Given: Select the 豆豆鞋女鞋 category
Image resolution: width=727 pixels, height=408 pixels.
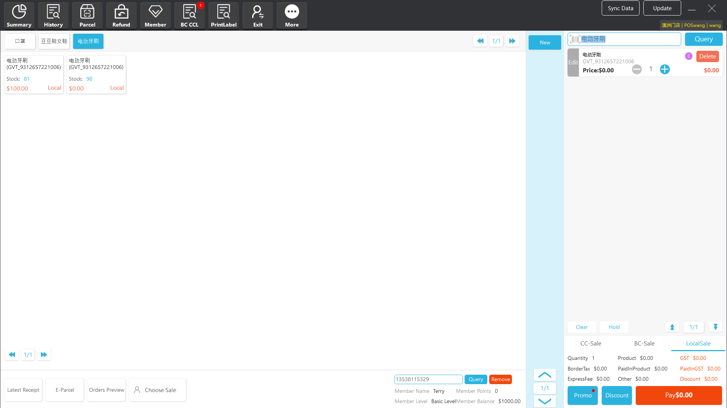Looking at the screenshot, I should click(x=54, y=41).
